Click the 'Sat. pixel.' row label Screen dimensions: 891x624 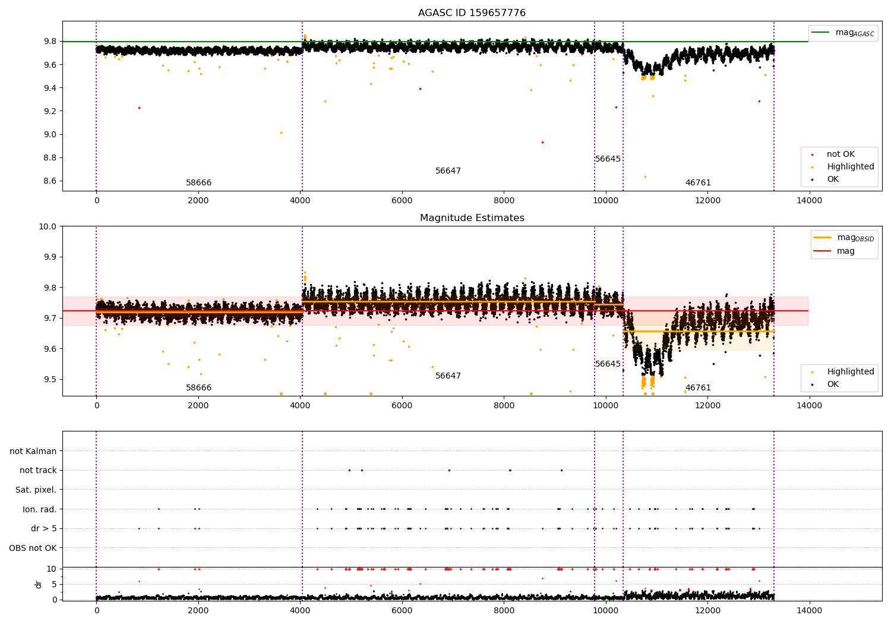point(36,490)
